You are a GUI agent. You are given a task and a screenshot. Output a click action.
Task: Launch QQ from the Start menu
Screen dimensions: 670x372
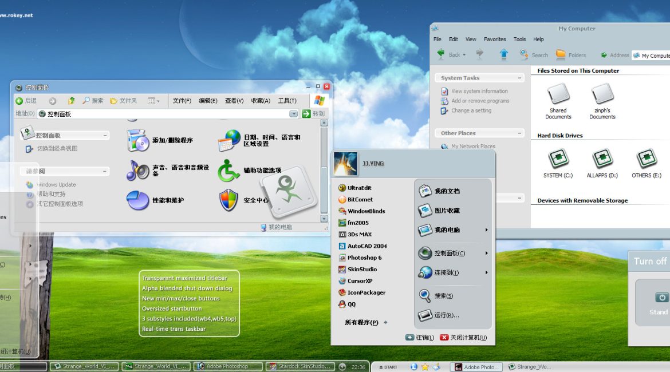click(x=347, y=304)
